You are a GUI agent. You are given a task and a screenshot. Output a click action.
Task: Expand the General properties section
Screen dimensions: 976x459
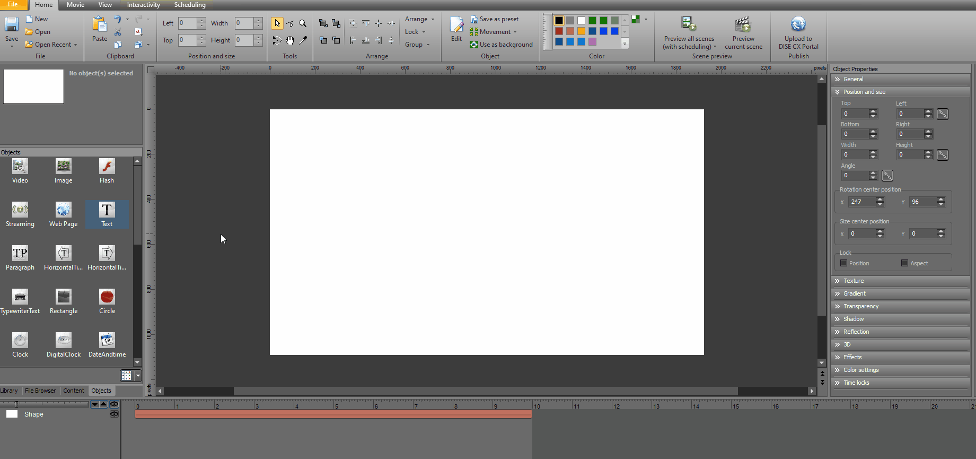coord(901,79)
